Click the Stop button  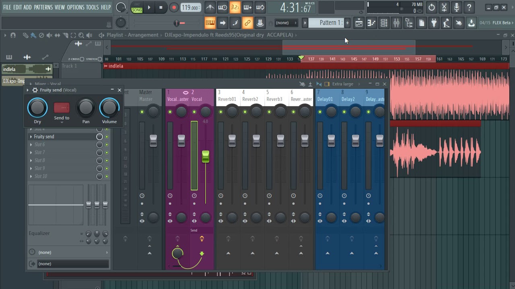161,7
